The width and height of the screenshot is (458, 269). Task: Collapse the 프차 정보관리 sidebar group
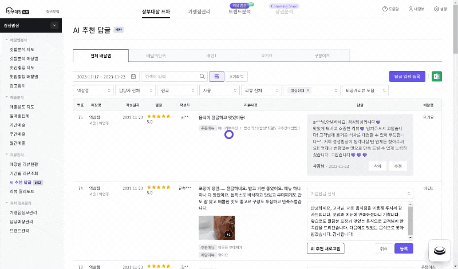18,203
